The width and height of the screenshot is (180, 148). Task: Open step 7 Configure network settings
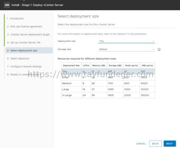(x=24, y=67)
